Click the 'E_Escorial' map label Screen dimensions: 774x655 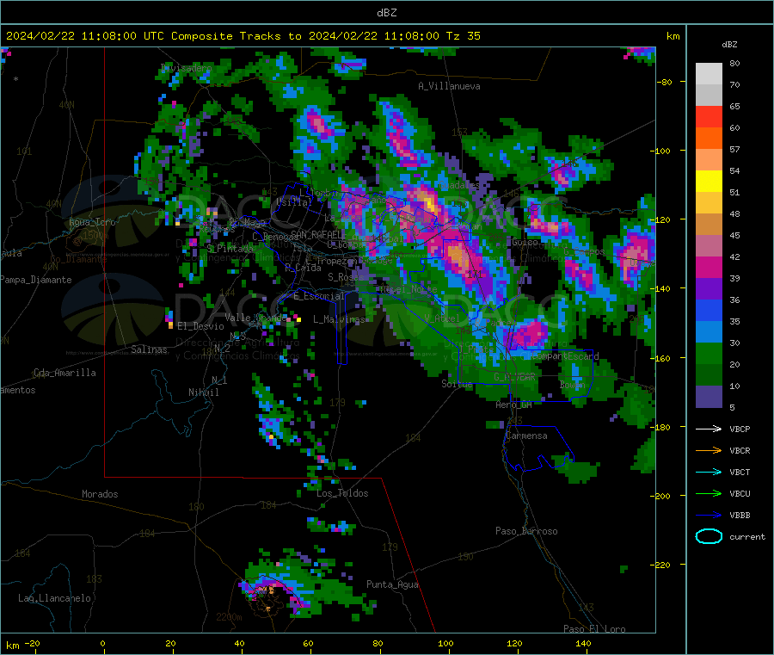(x=319, y=296)
